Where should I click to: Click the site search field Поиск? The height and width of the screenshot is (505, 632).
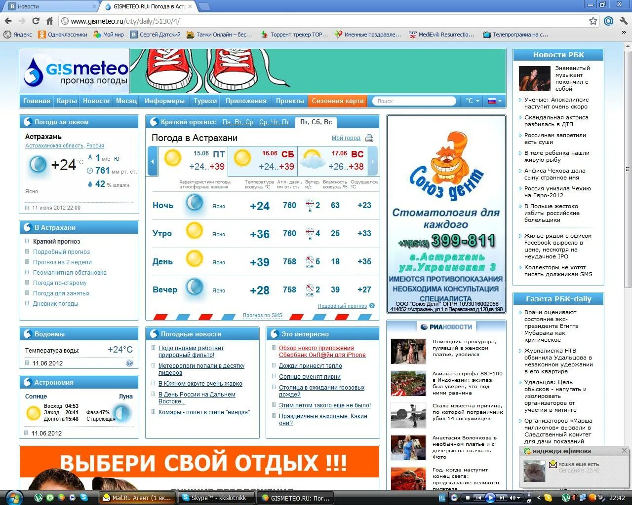[x=414, y=101]
